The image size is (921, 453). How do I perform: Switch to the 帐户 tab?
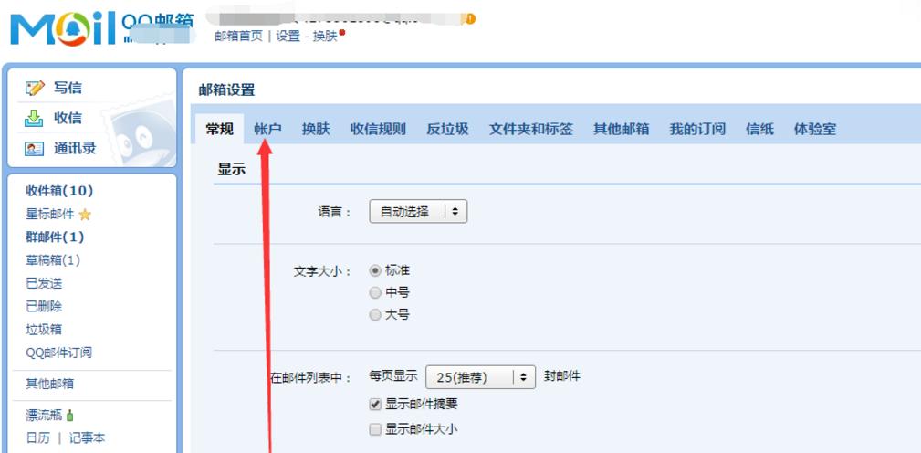coord(267,130)
